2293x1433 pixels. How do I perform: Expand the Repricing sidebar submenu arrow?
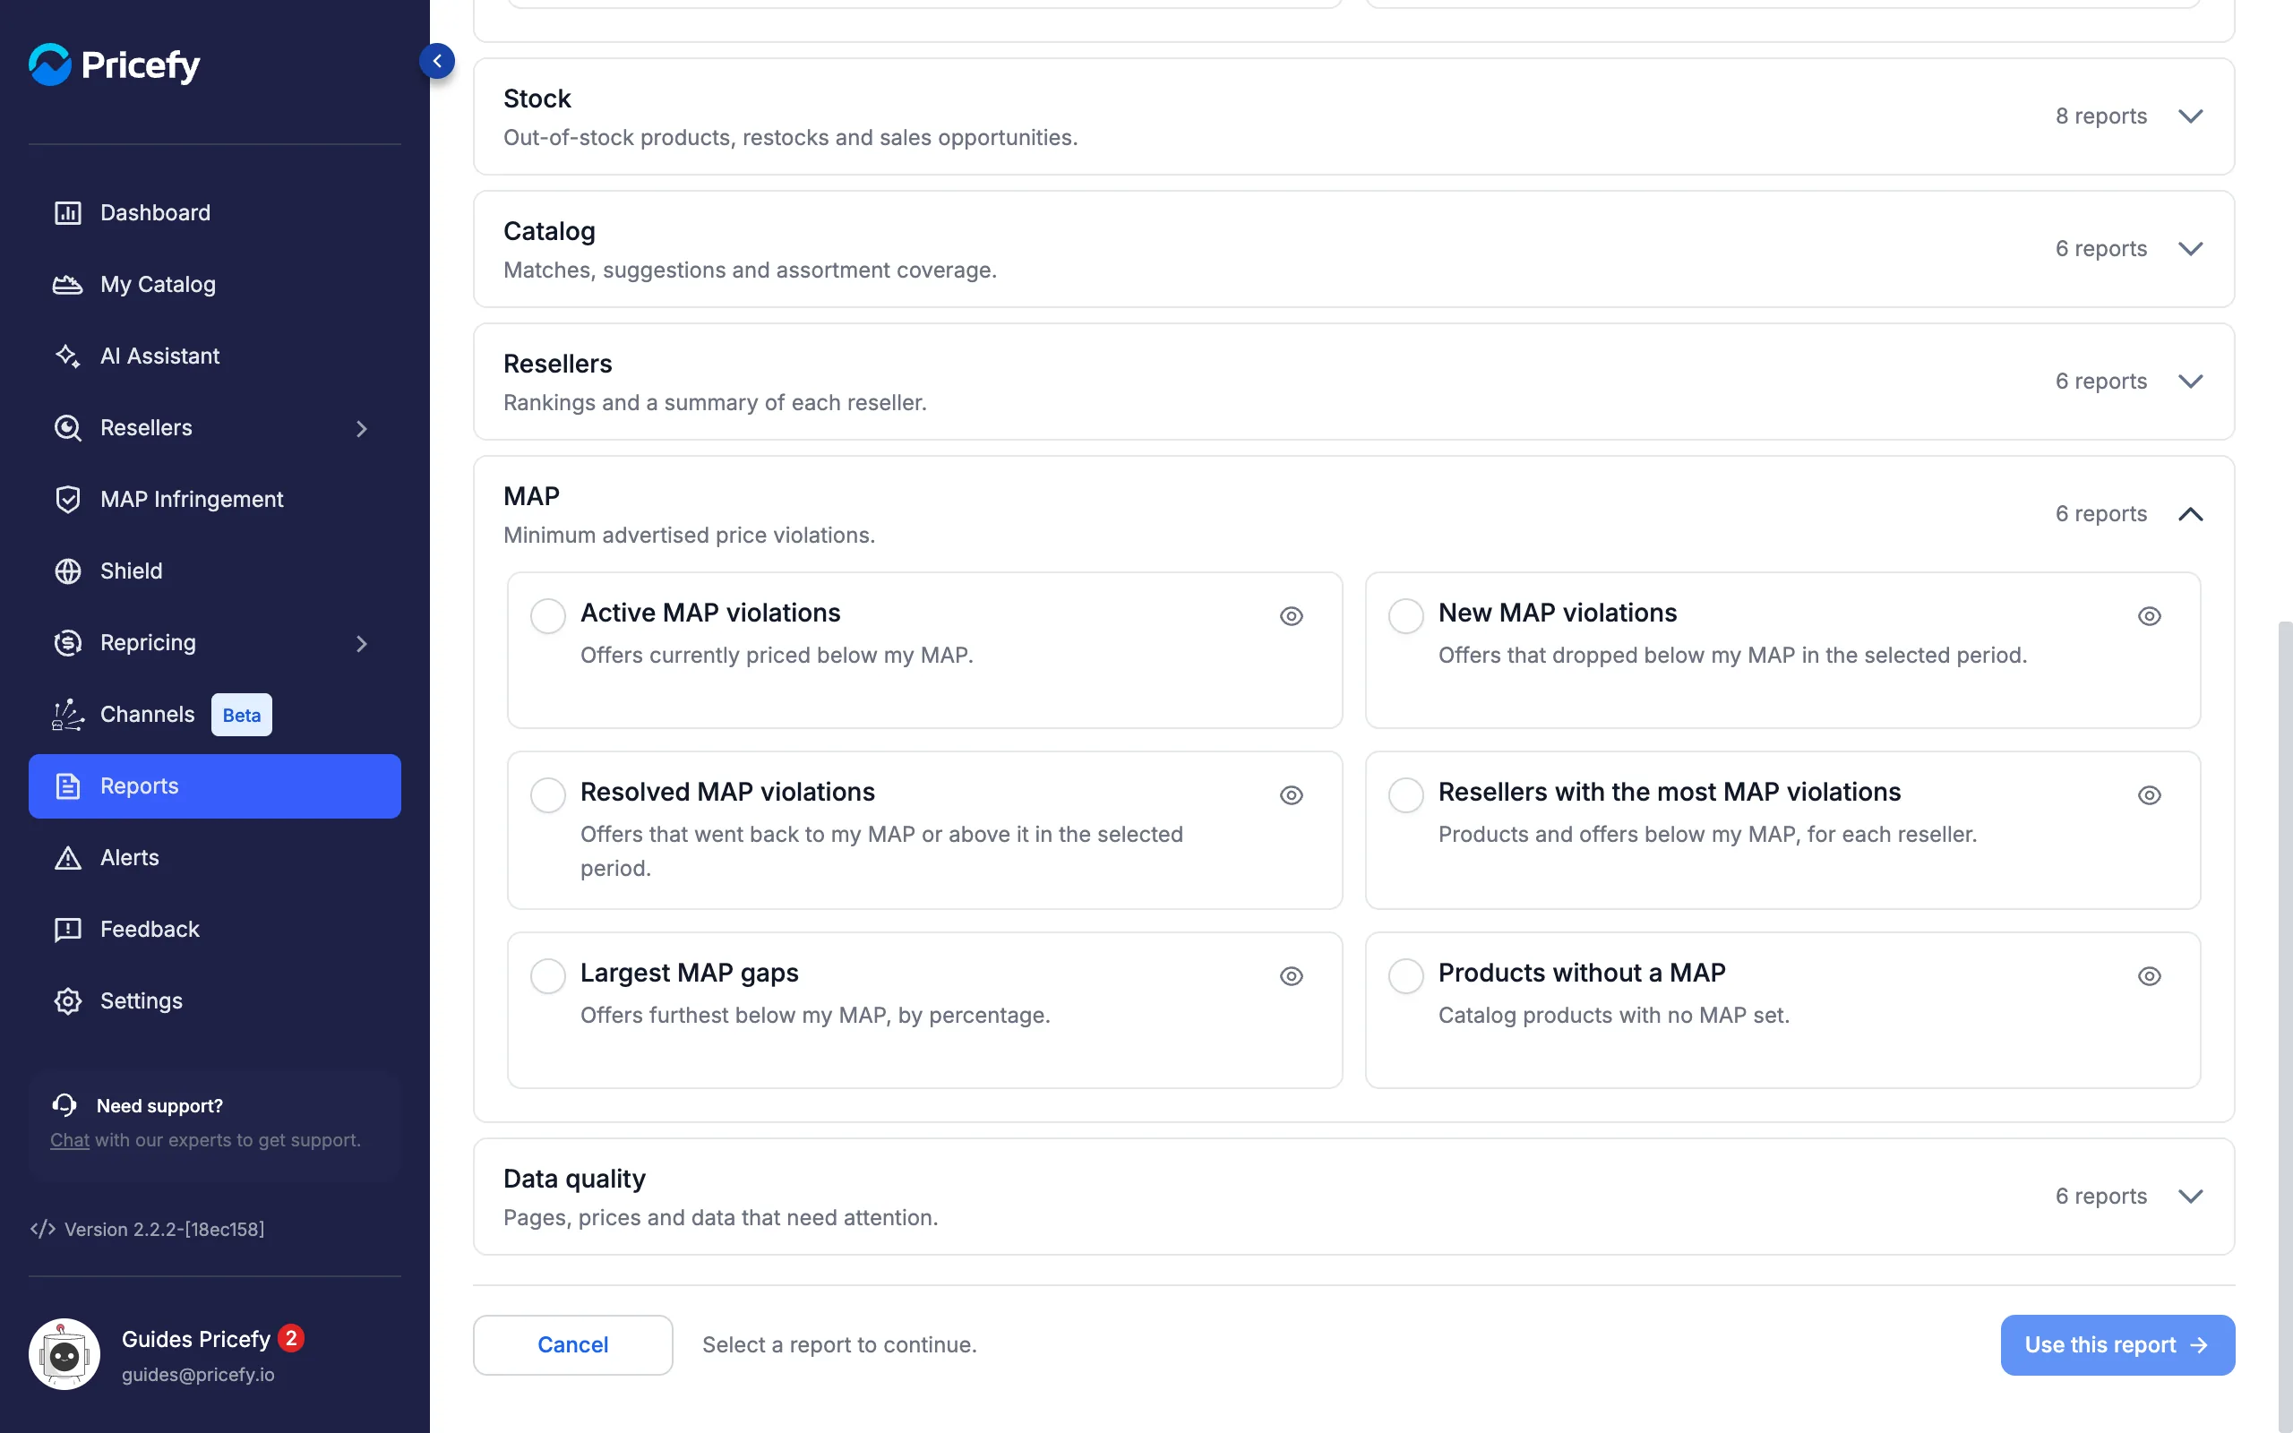361,644
